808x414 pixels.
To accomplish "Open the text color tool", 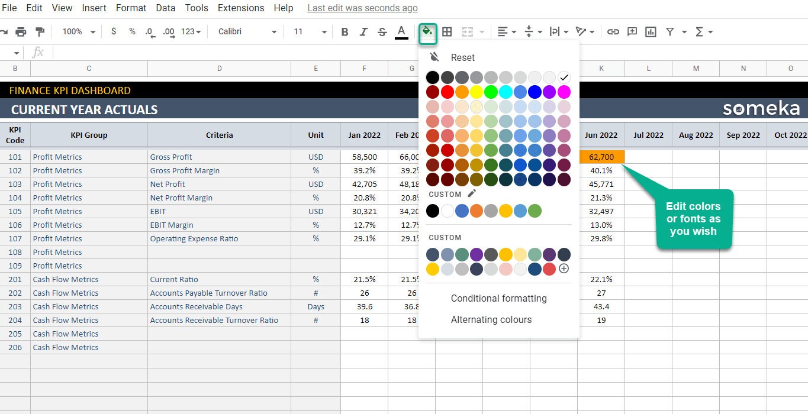I will (x=401, y=32).
